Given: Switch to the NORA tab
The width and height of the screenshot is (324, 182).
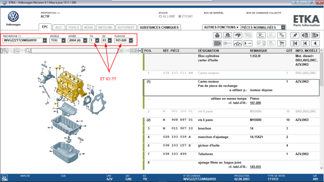Looking at the screenshot, I should pos(88,27).
